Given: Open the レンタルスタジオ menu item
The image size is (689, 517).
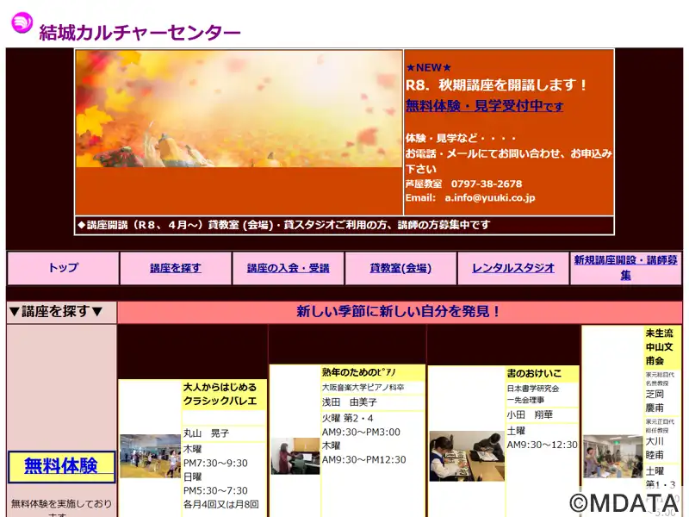Looking at the screenshot, I should click(x=513, y=268).
